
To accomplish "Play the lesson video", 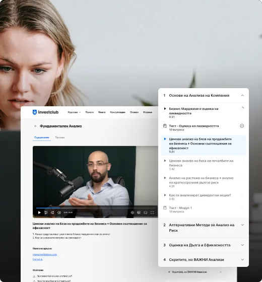I will (x=39, y=213).
